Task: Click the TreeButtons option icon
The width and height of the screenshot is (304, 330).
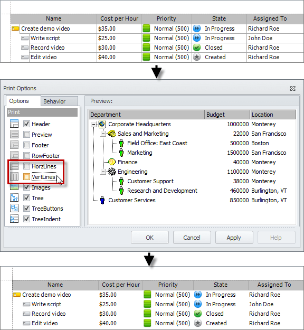Action: (14, 209)
